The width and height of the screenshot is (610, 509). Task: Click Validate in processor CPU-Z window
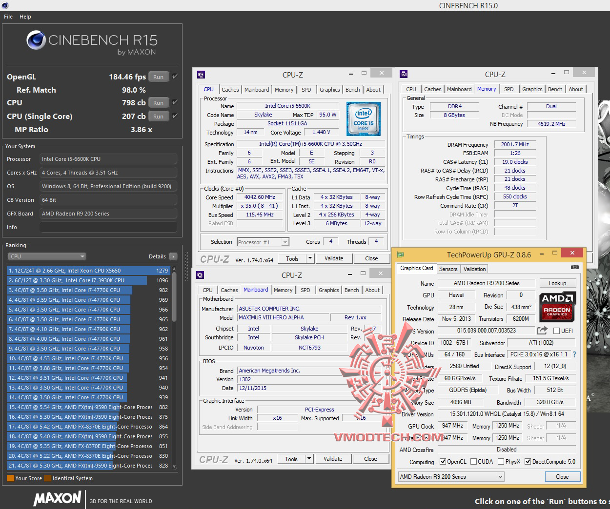coord(334,258)
